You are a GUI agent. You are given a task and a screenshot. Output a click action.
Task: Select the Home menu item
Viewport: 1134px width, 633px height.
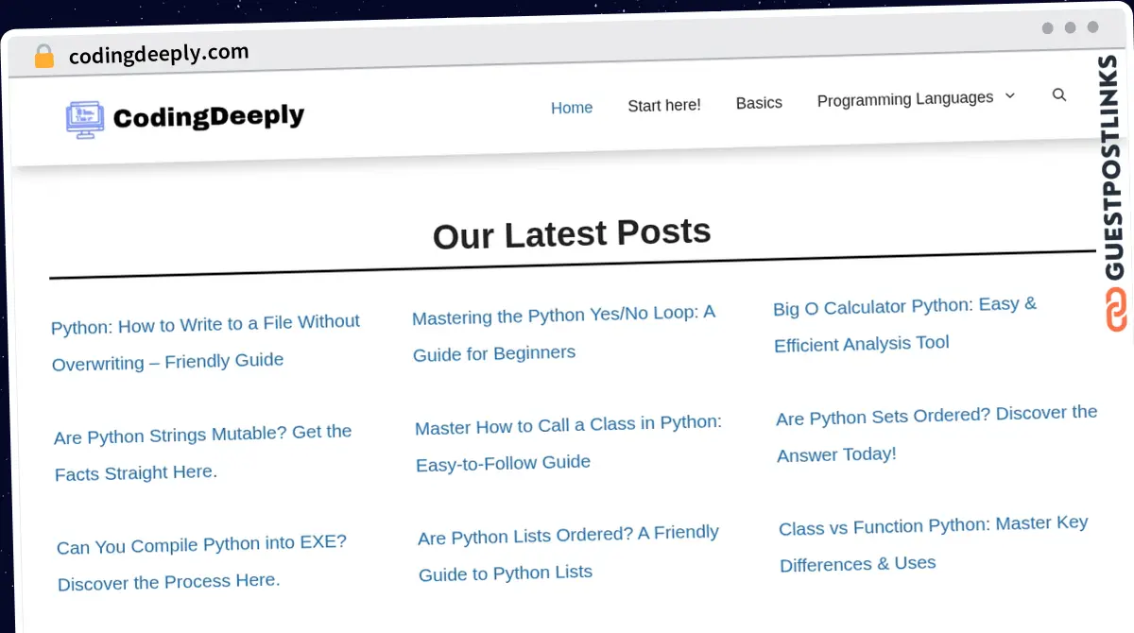pos(571,108)
